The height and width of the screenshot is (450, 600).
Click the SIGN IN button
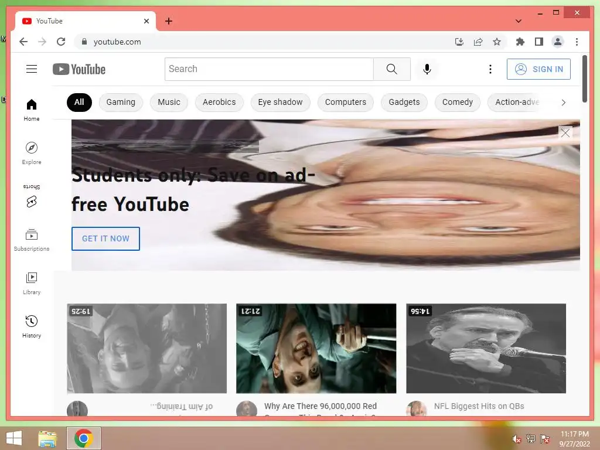(x=538, y=69)
